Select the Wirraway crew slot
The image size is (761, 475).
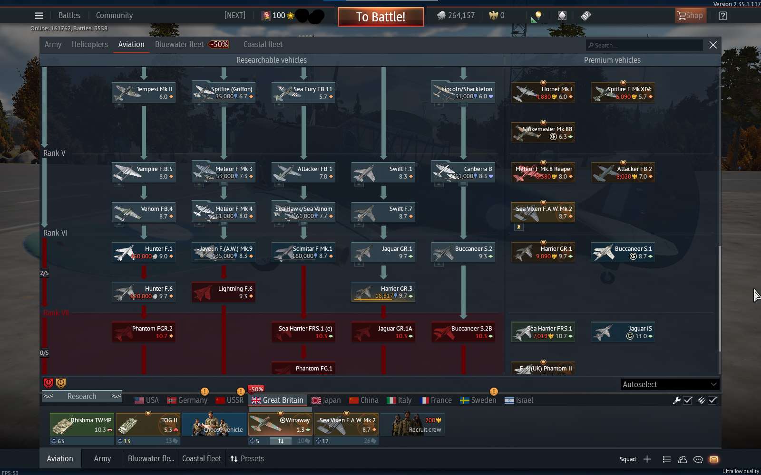click(x=280, y=424)
